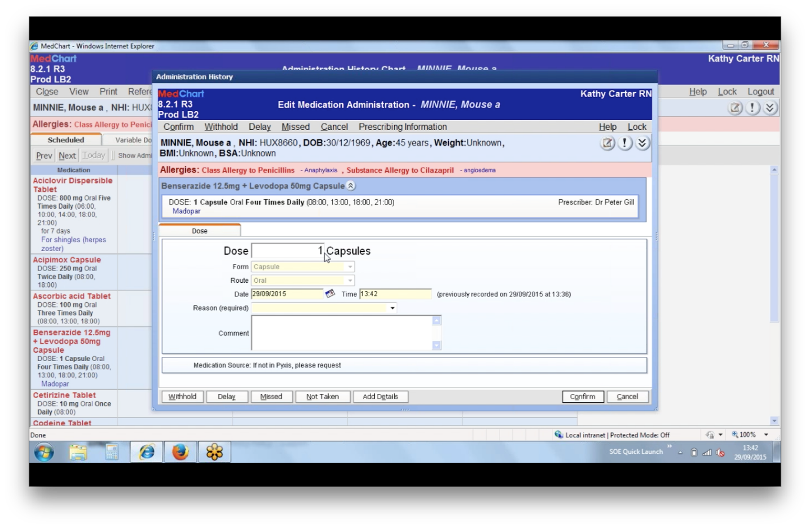
Task: Click inside the Comment text box
Action: click(344, 332)
